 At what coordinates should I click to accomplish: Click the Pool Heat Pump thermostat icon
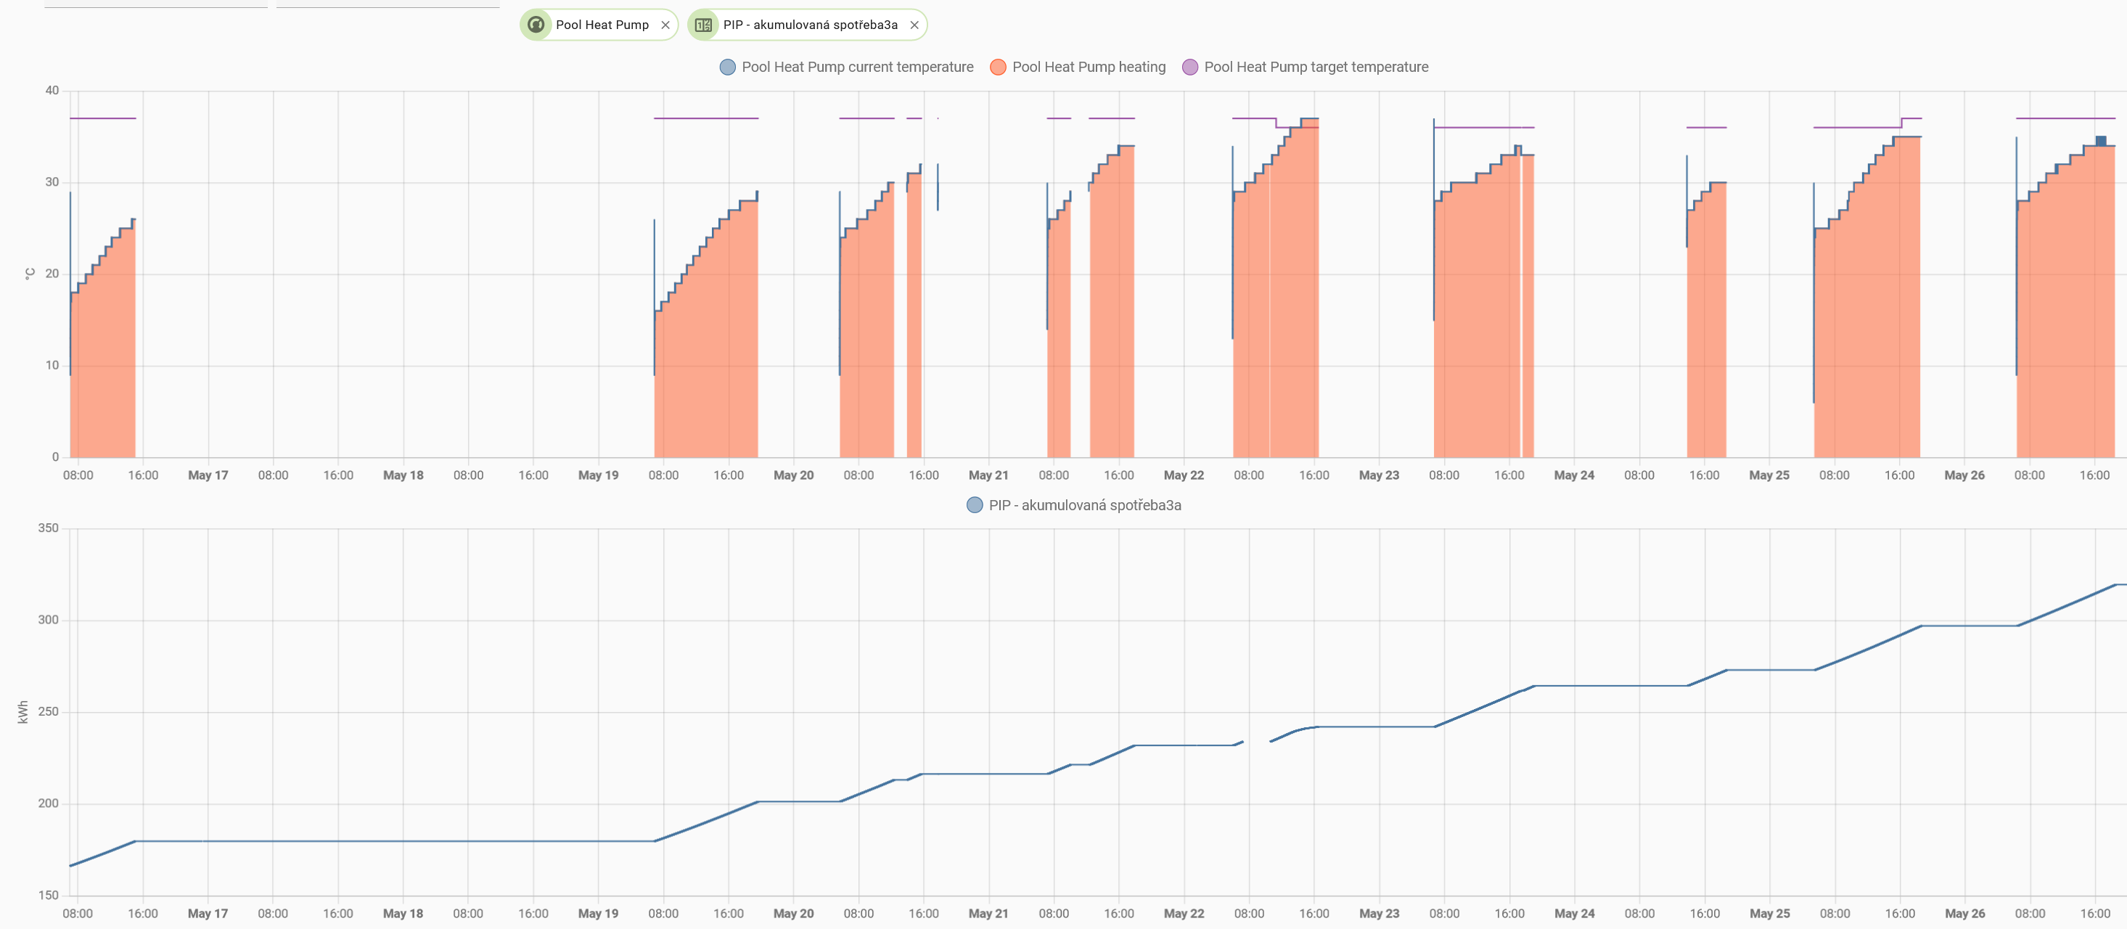536,25
